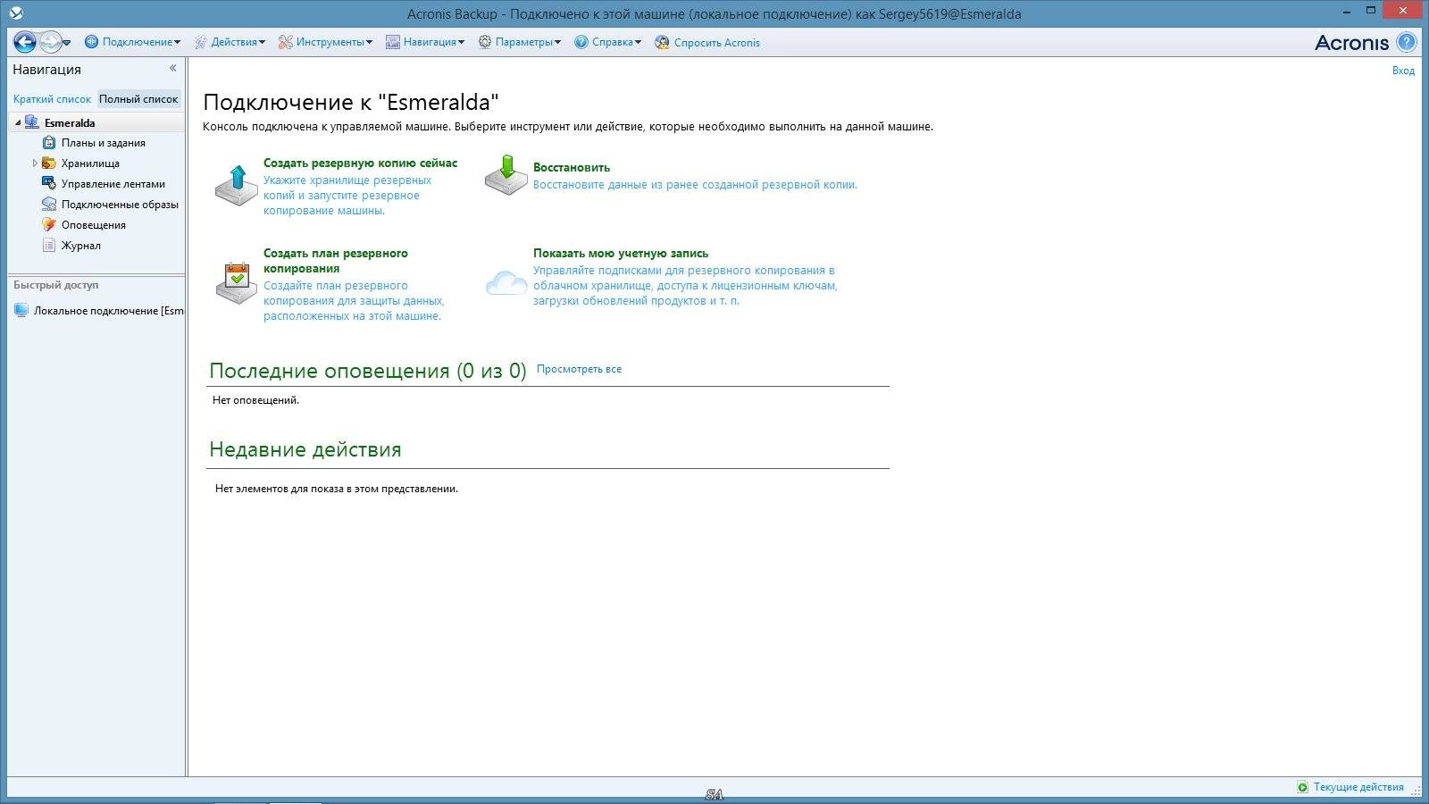
Task: Click the Acronis window icon in title bar
Action: pos(15,13)
